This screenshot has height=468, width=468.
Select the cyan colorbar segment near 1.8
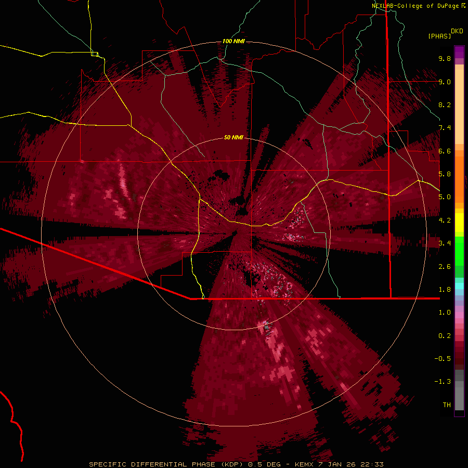(x=459, y=286)
